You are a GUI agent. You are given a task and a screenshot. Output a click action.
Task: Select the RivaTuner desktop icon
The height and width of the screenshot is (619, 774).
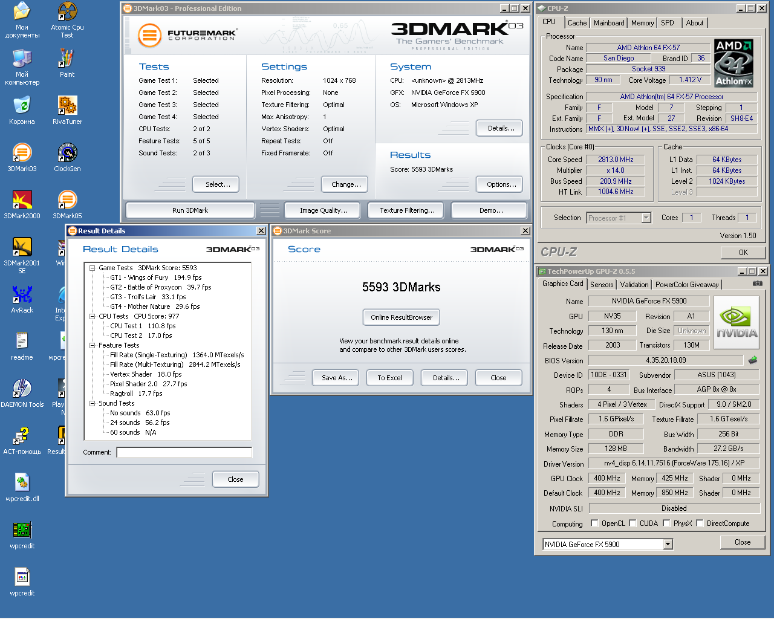(67, 111)
